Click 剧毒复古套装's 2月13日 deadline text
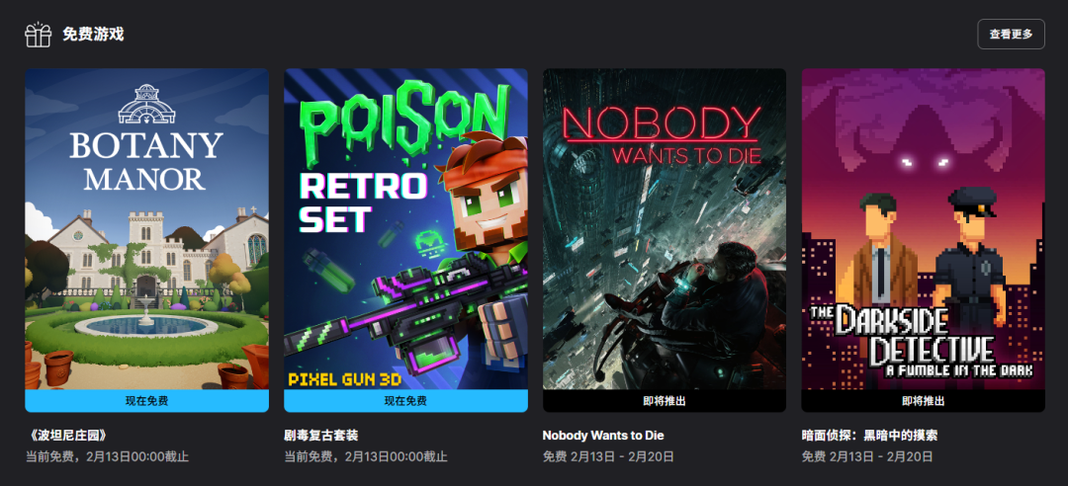Viewport: 1068px width, 486px height. click(x=366, y=456)
